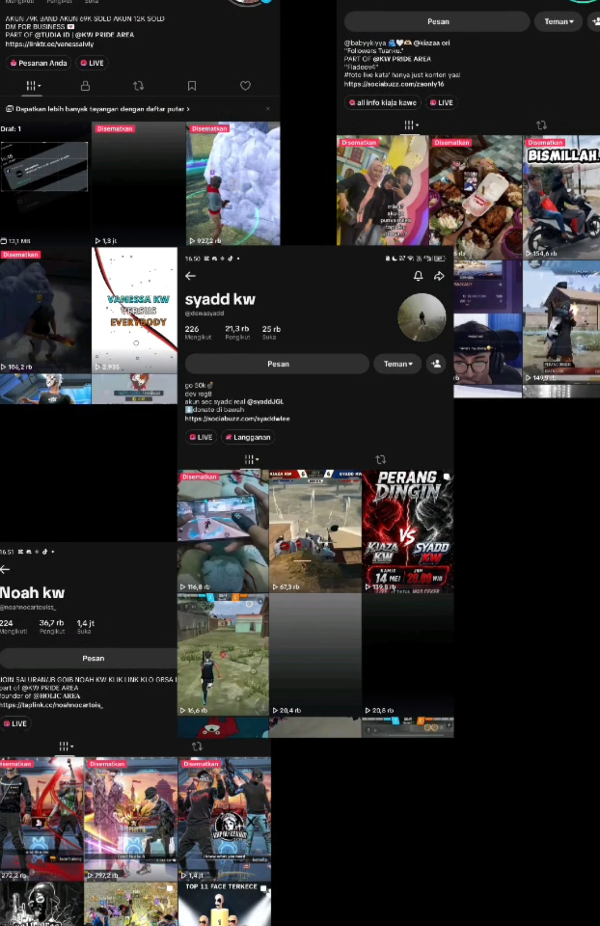Expand the Teman dropdown on the kiazaa profile
Viewport: 600px width, 926px height.
point(558,22)
